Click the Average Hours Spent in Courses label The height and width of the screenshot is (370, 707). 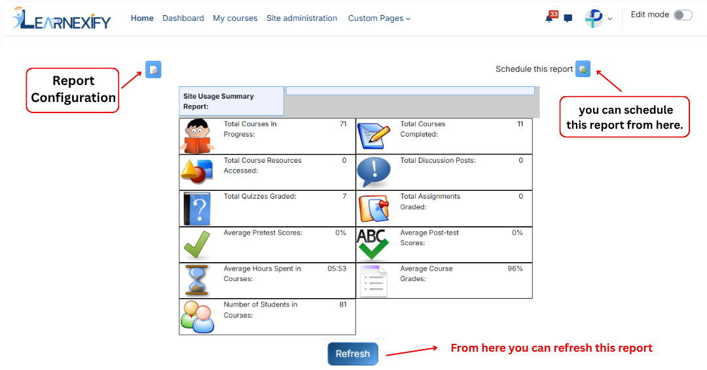click(262, 274)
